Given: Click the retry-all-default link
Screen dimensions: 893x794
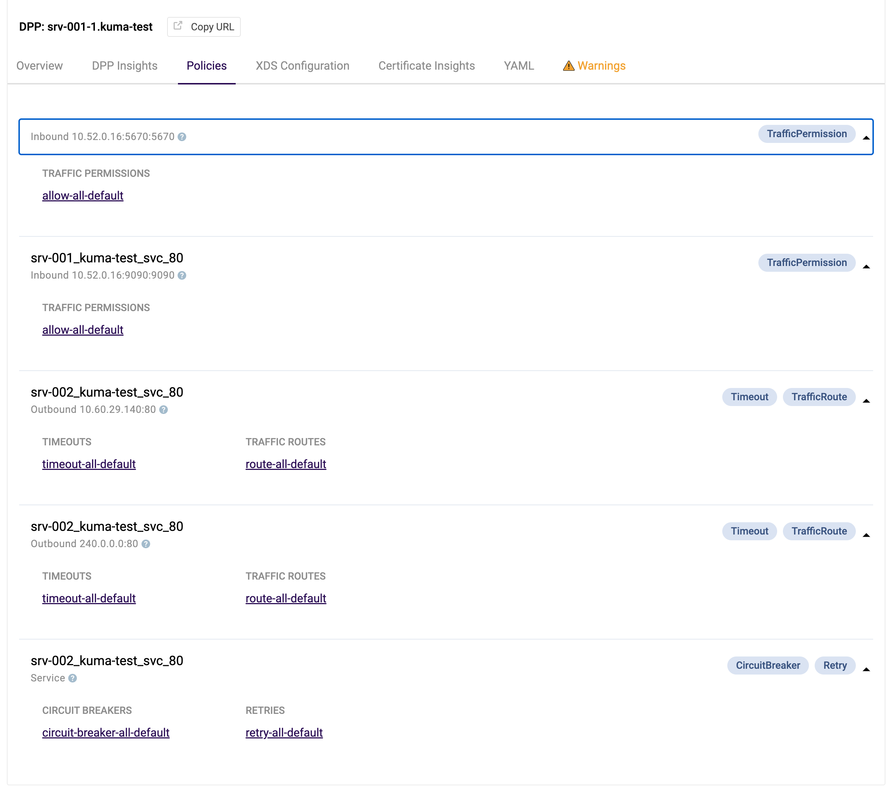Looking at the screenshot, I should (x=284, y=732).
